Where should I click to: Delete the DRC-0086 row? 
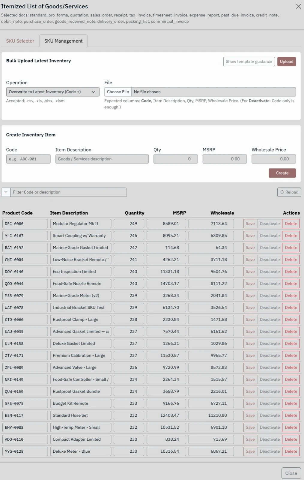(x=291, y=224)
